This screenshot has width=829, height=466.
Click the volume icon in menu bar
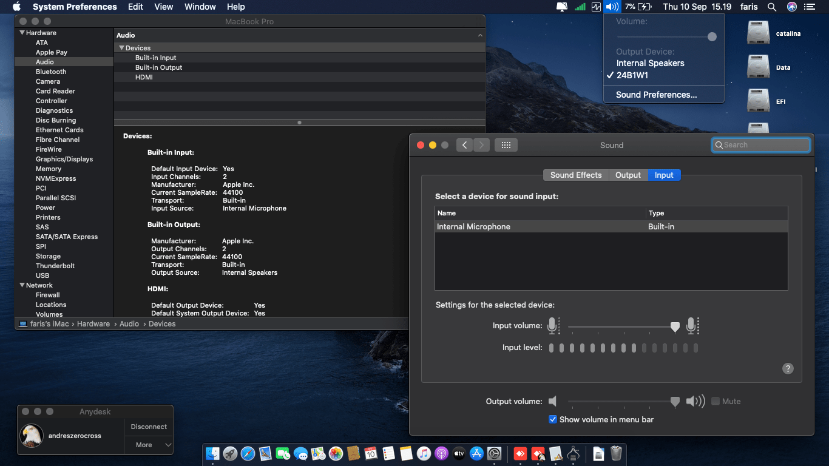[x=612, y=7]
